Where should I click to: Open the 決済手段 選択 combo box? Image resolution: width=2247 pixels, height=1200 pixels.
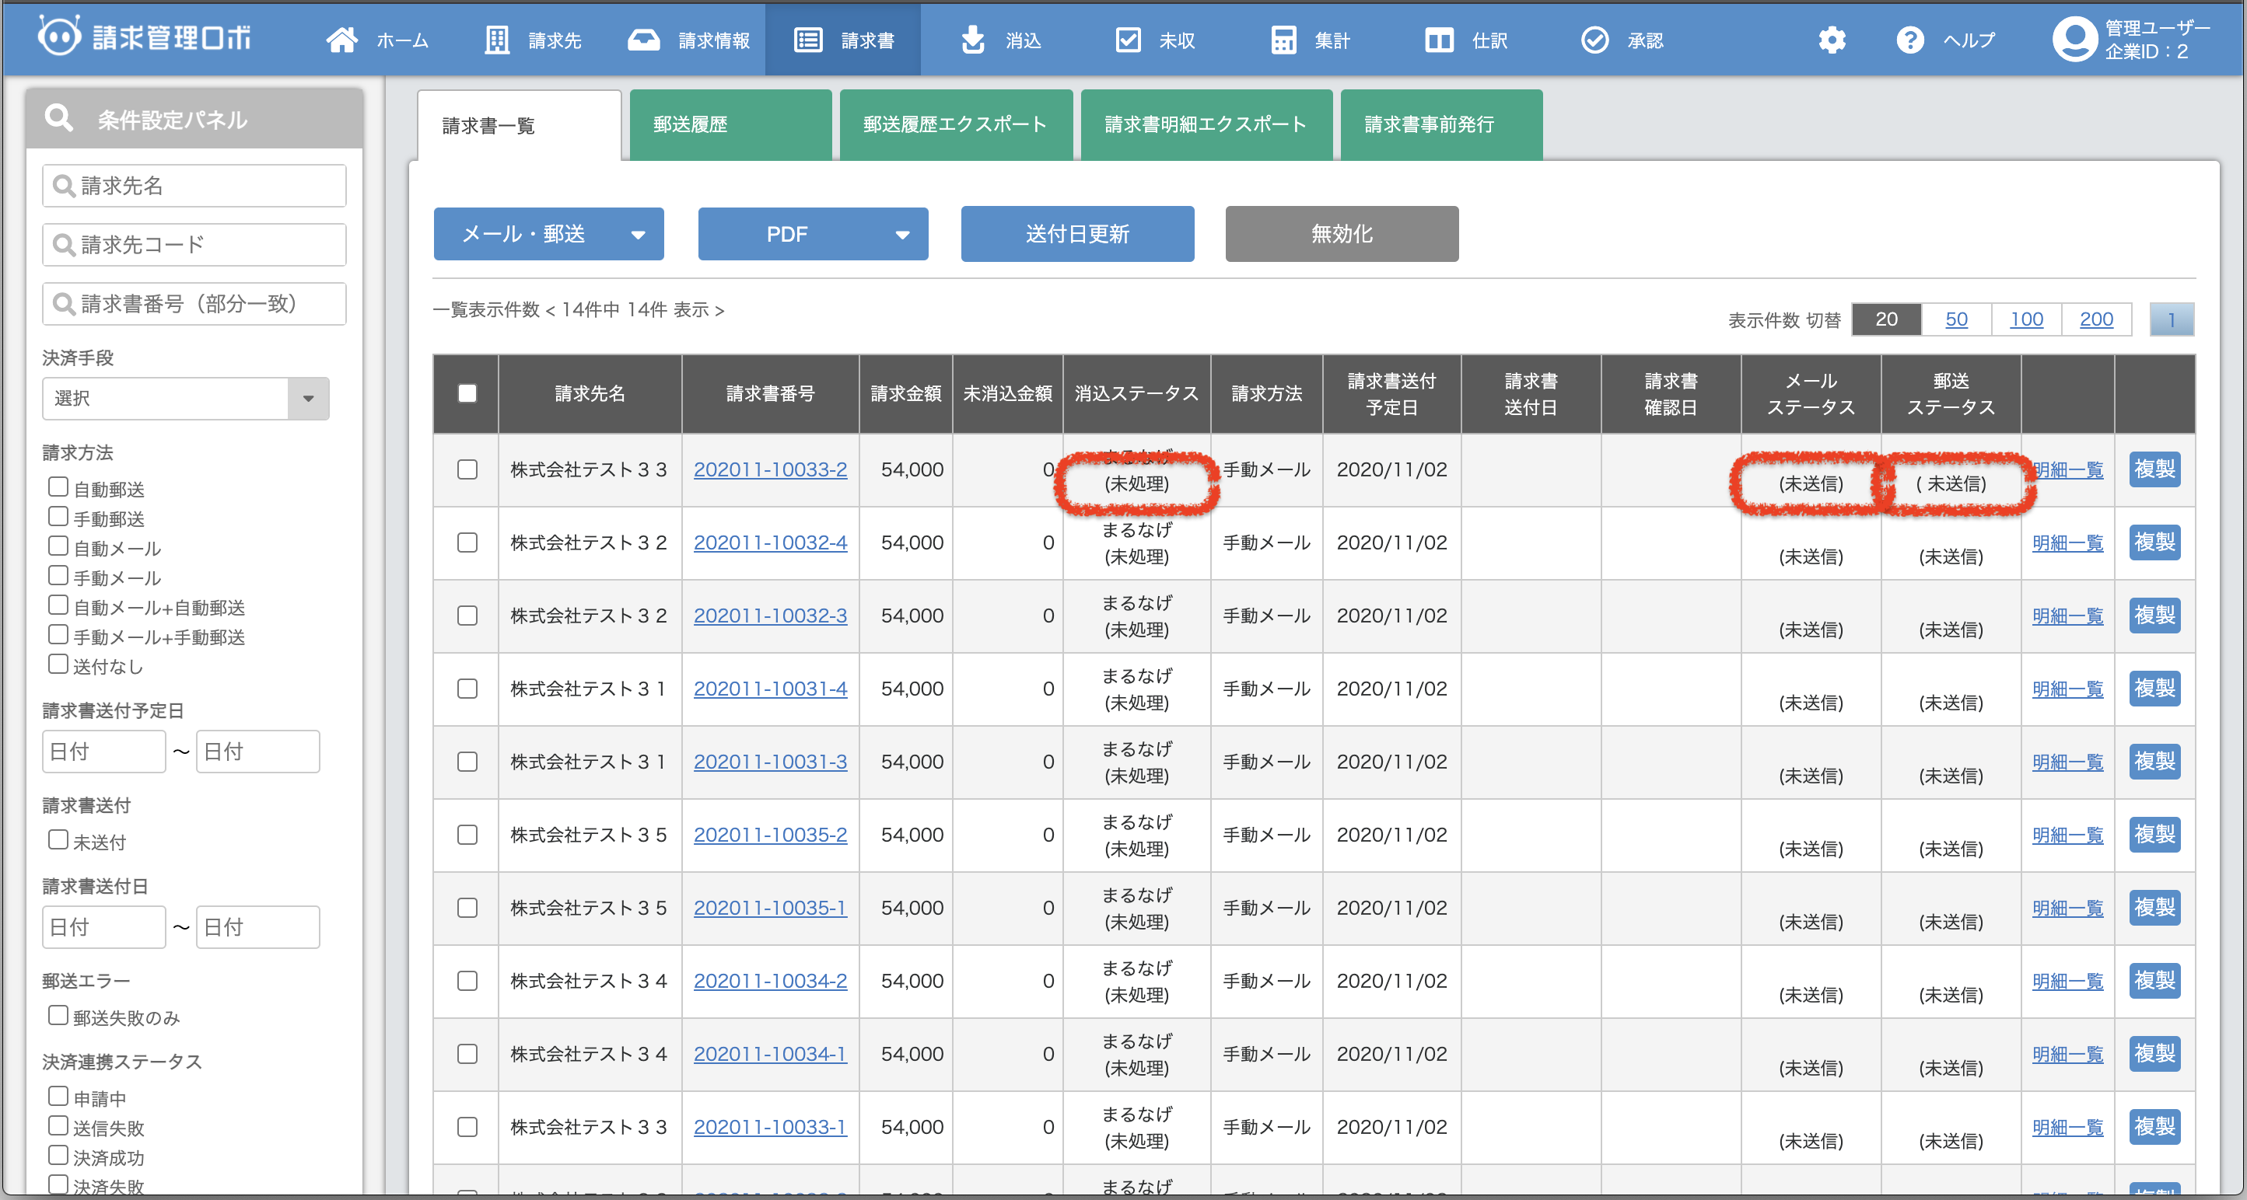click(185, 398)
